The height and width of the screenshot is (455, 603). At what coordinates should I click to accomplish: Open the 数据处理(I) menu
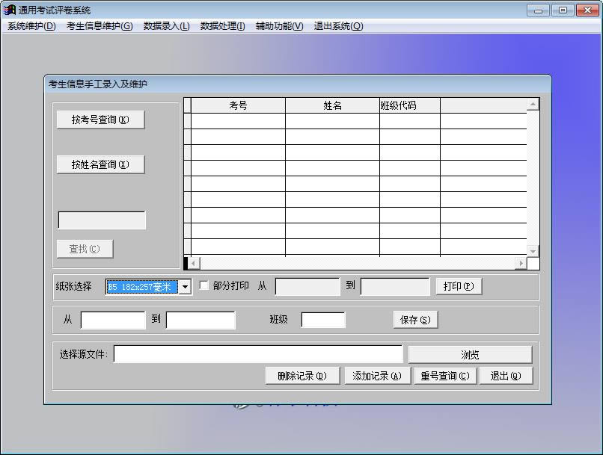point(223,26)
